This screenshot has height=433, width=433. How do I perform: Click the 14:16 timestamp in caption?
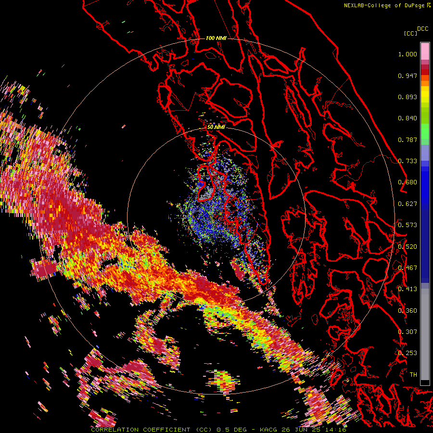[x=335, y=430]
